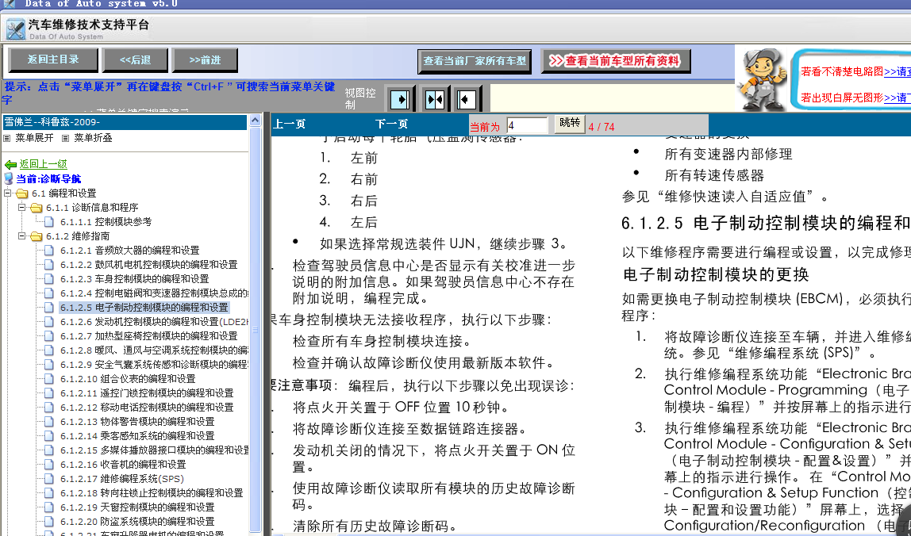
Task: Click view control expand-right icon
Action: pos(400,99)
